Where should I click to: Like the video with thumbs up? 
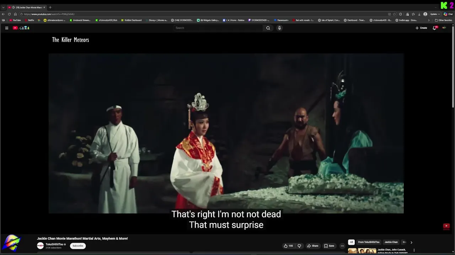pos(288,246)
